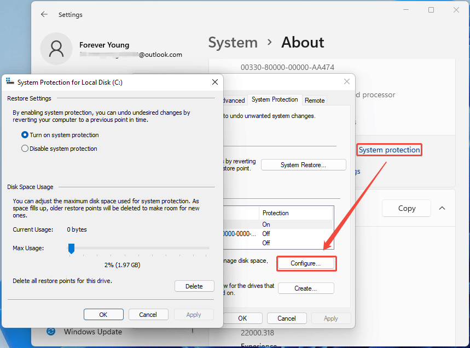This screenshot has width=470, height=348.
Task: Click the product ID 00330-80000-00000-AA474
Action: [x=287, y=67]
